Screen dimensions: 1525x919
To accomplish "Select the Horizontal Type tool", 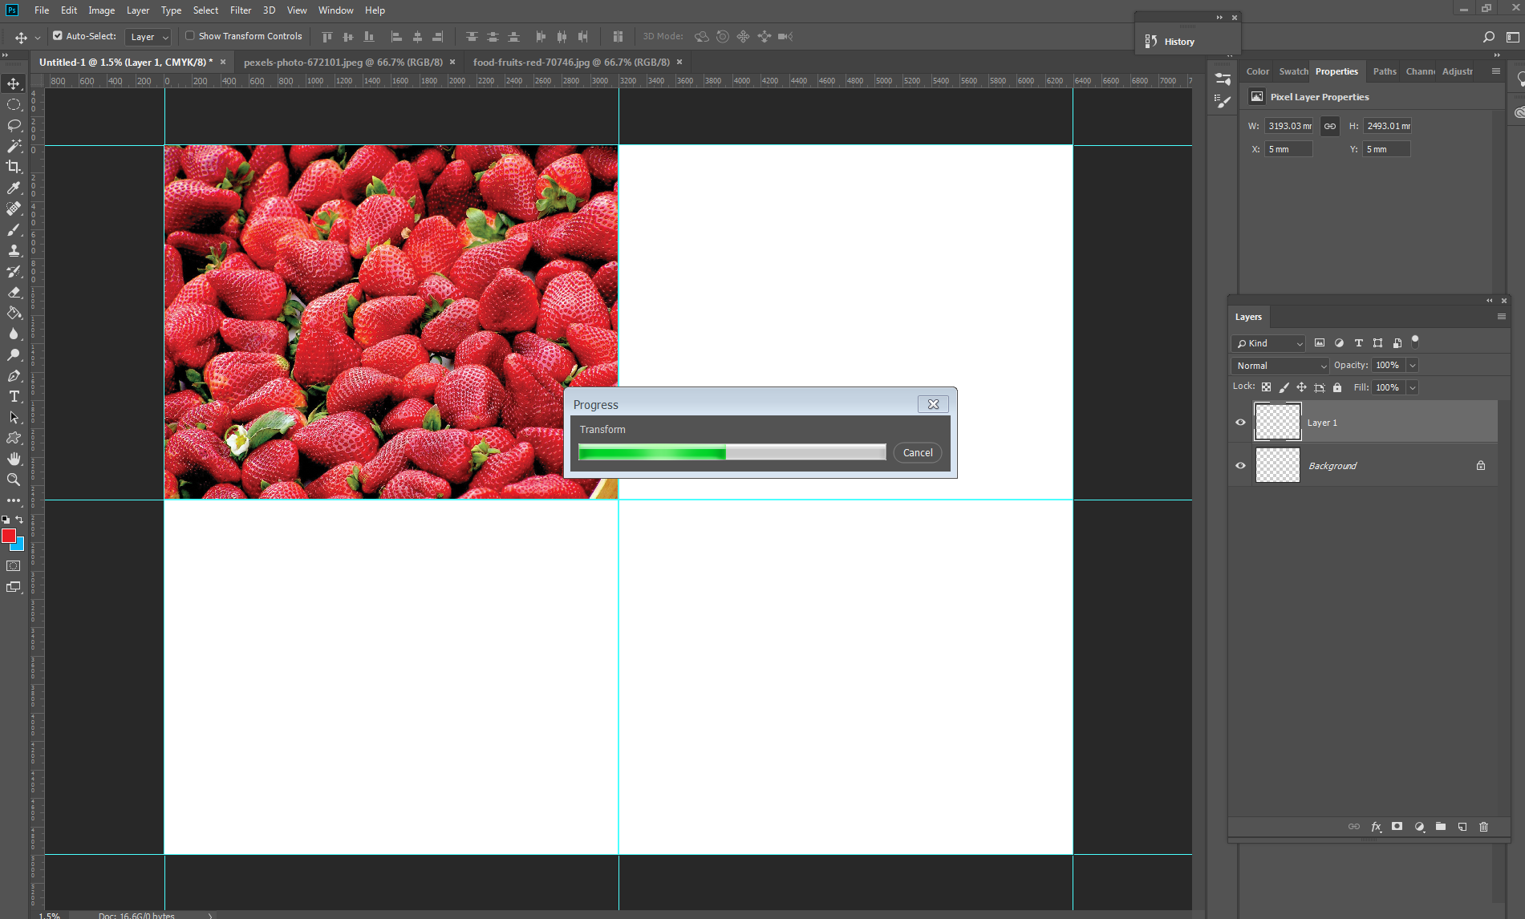I will (14, 396).
